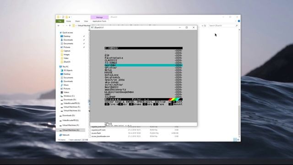Viewport: 293px width, 165px height.
Task: Open Videos under This PC
Action: click(x=66, y=92)
